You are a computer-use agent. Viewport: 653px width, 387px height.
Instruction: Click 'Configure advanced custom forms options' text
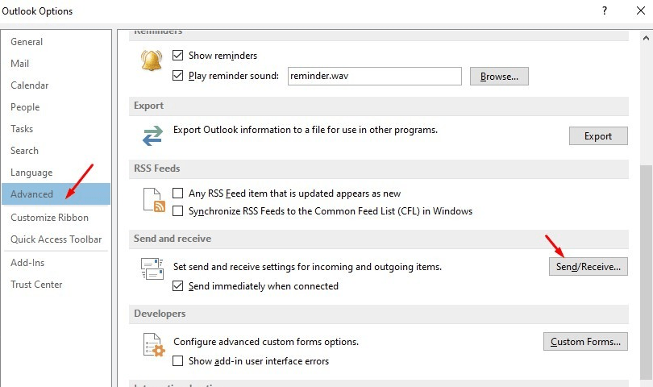(x=266, y=342)
